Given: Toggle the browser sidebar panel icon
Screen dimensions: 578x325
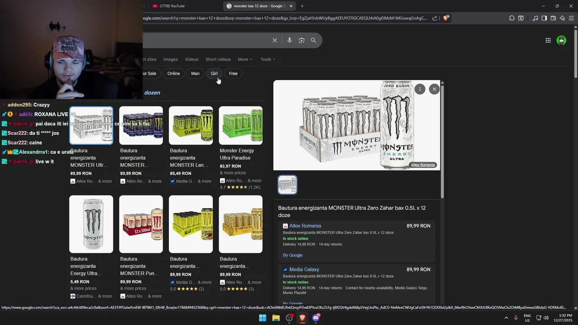Looking at the screenshot, I should 544,18.
